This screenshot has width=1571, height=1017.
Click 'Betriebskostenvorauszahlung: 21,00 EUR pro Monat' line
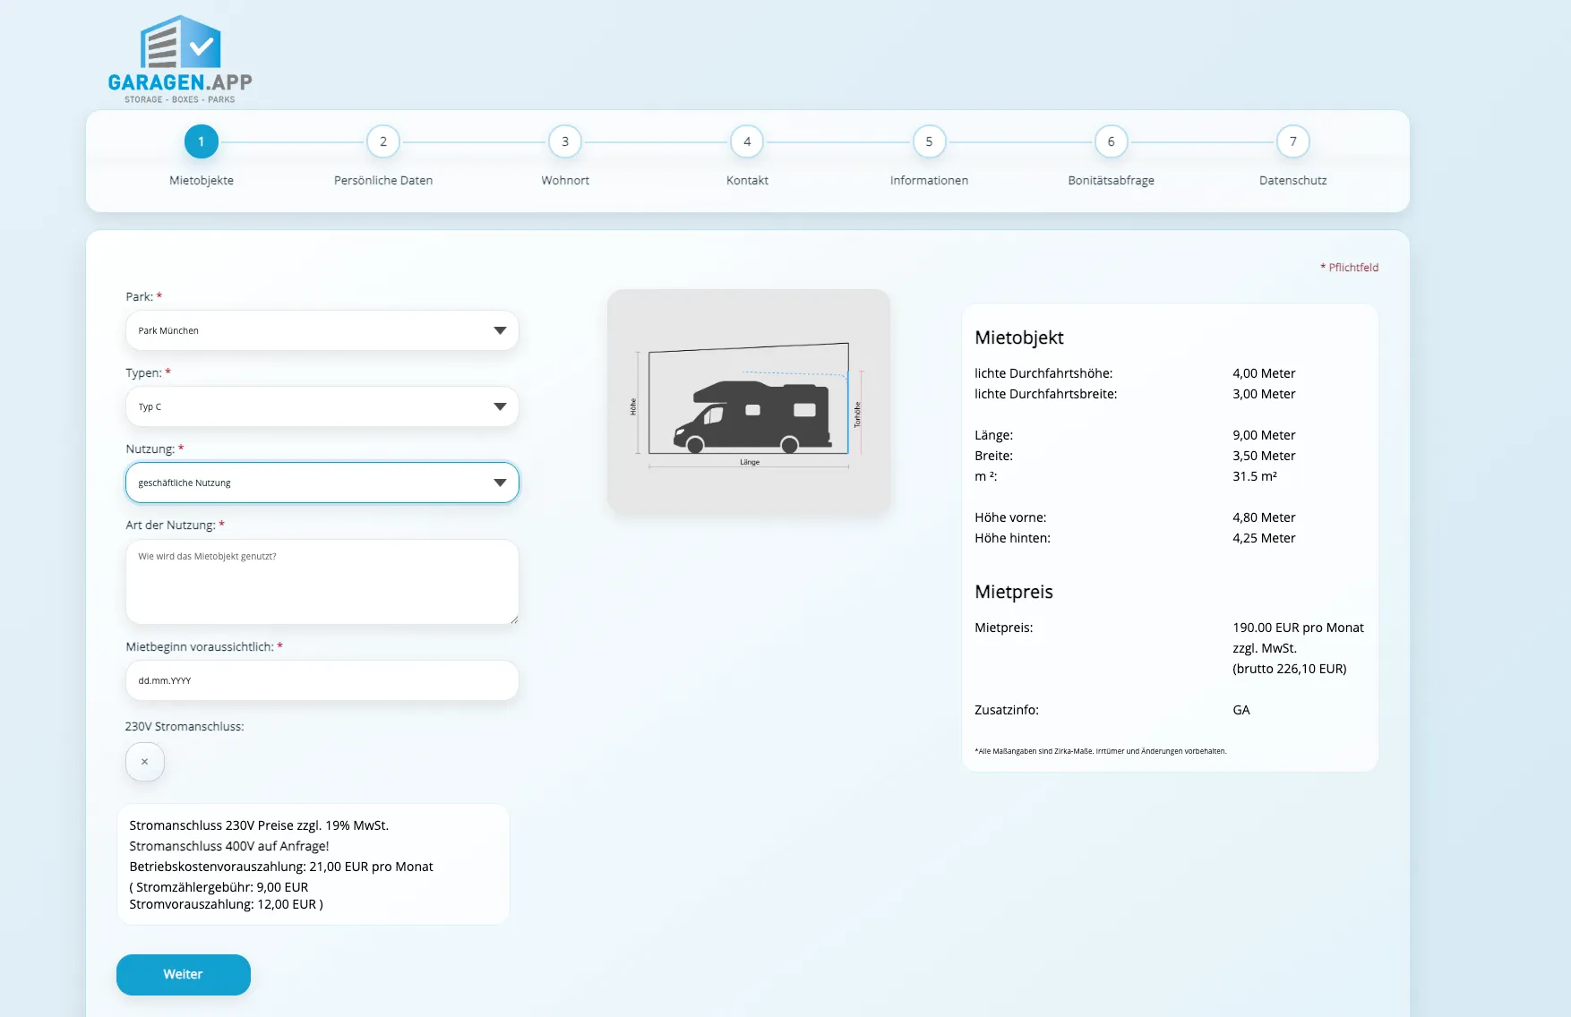tap(281, 867)
